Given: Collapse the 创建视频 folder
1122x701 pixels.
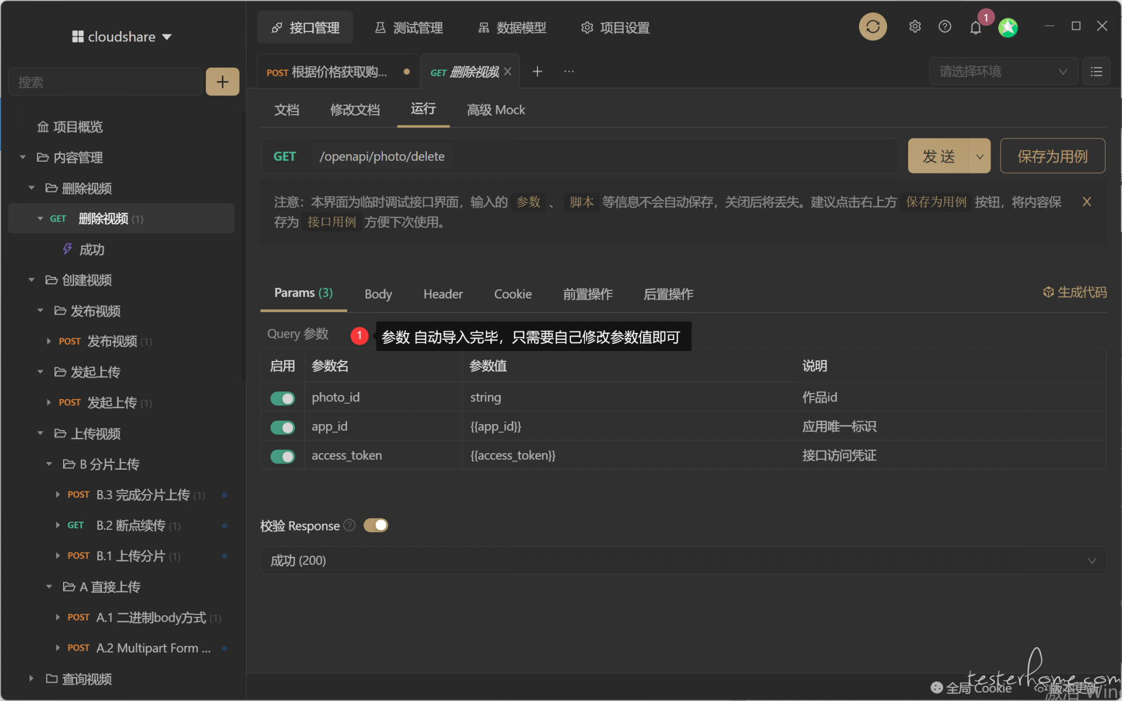Looking at the screenshot, I should tap(32, 280).
